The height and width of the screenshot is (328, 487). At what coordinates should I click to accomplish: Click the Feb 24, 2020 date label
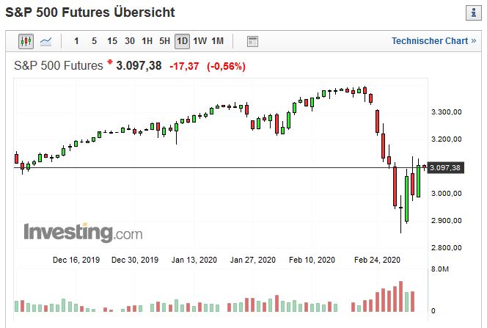pos(377,260)
